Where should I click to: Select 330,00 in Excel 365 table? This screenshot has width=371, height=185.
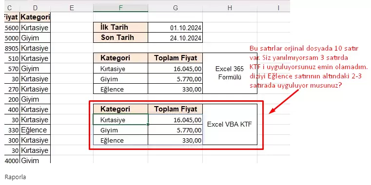point(176,89)
